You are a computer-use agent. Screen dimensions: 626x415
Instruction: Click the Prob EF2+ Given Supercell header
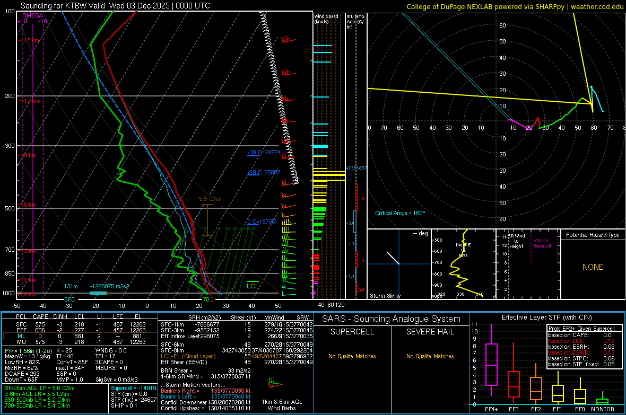pyautogui.click(x=581, y=329)
